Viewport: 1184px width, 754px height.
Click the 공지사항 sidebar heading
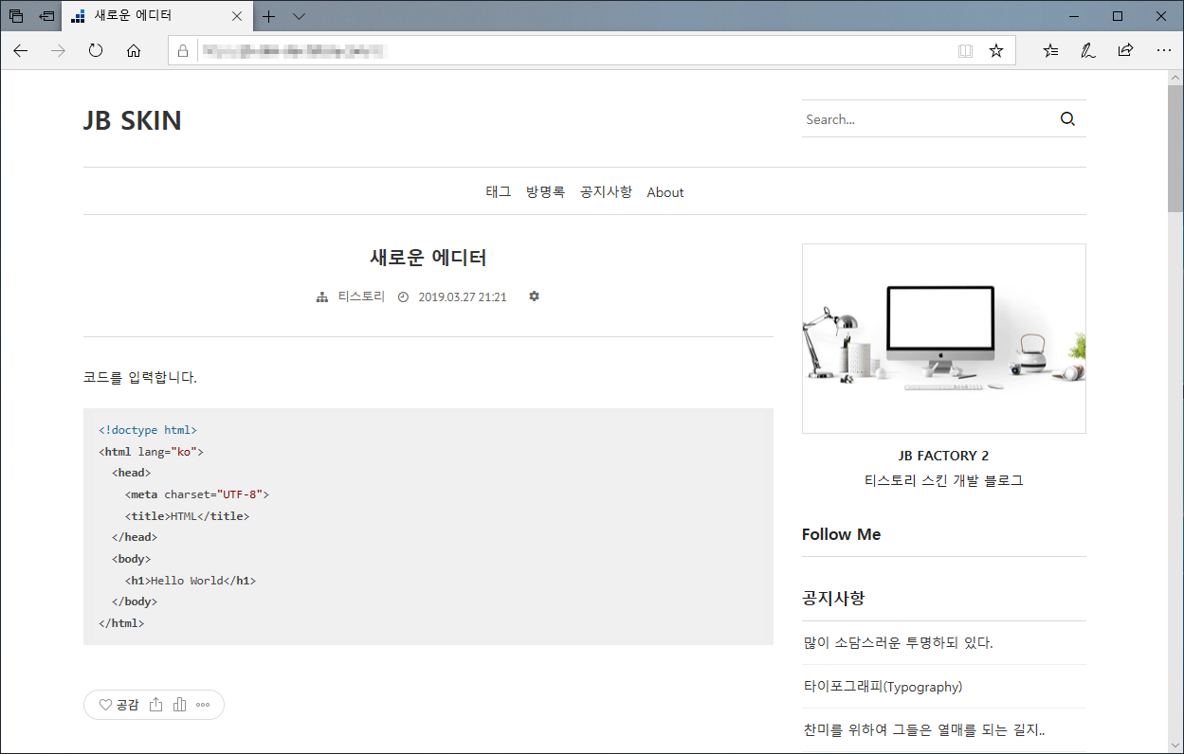click(x=833, y=599)
